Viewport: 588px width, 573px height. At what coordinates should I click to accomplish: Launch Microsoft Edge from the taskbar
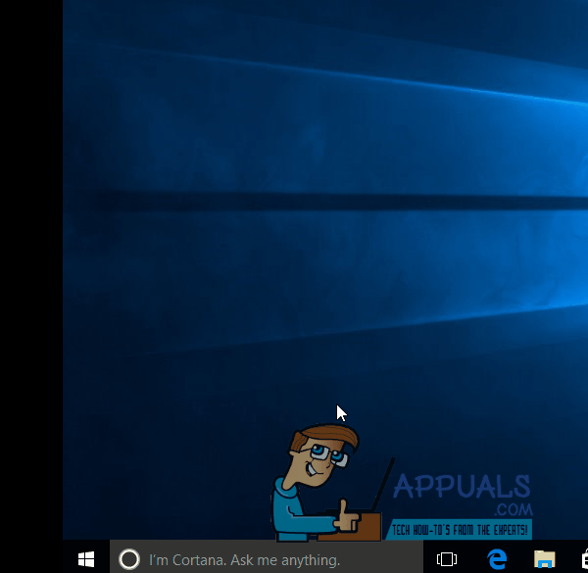[x=497, y=559]
